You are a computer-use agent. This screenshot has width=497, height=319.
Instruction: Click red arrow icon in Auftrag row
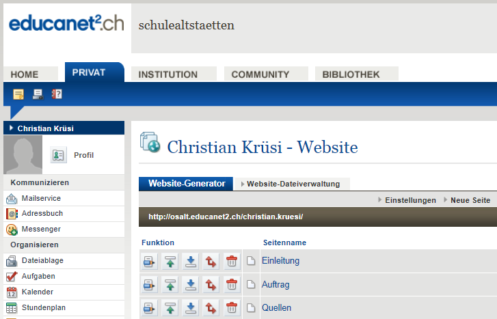[x=211, y=284]
